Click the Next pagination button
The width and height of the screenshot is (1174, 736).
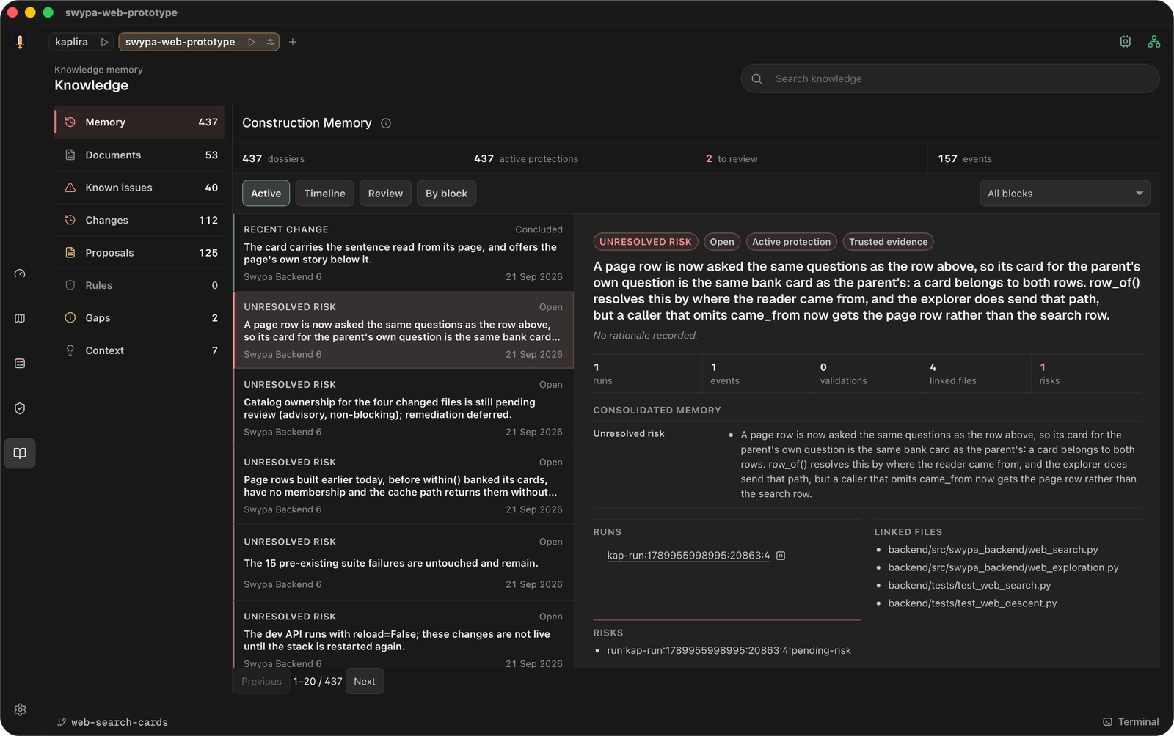point(364,682)
